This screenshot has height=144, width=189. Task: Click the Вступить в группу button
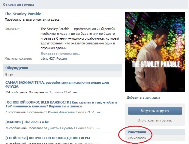(155, 111)
